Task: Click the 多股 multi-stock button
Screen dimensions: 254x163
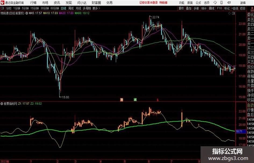Action: tap(196, 8)
